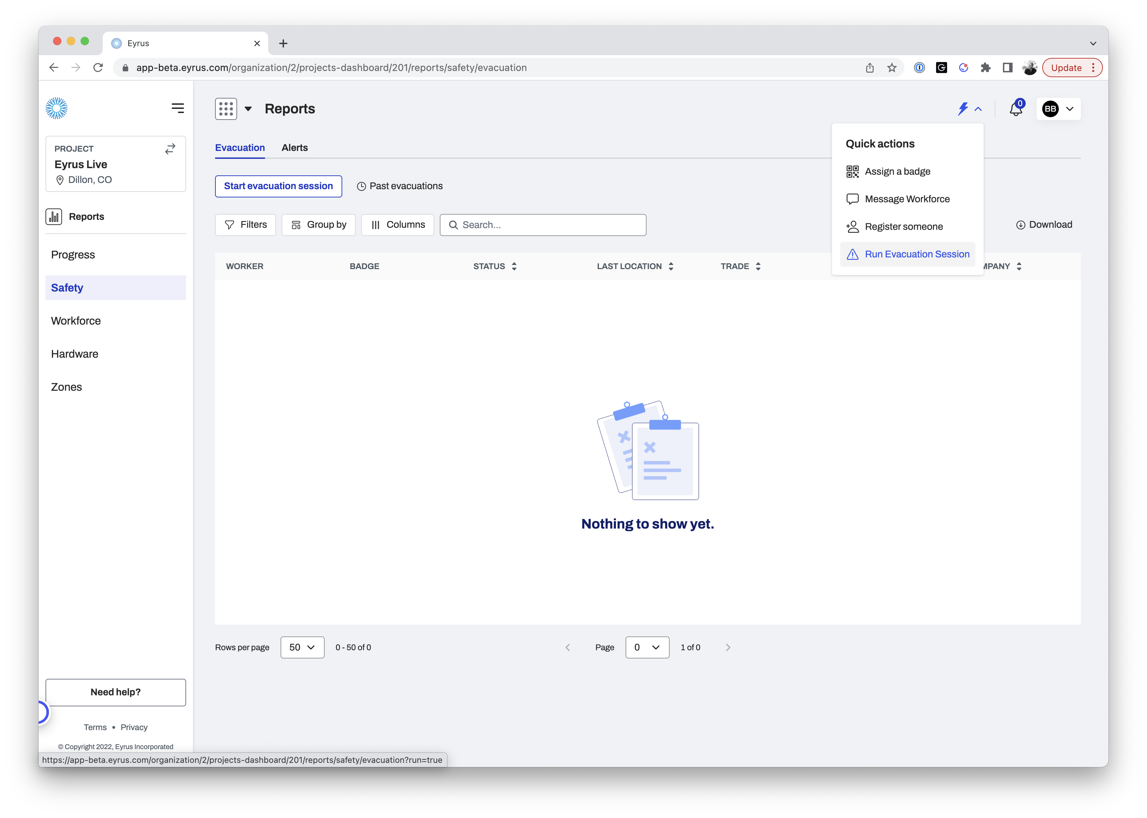Click the browser address bar URL
The width and height of the screenshot is (1147, 818).
coord(331,68)
